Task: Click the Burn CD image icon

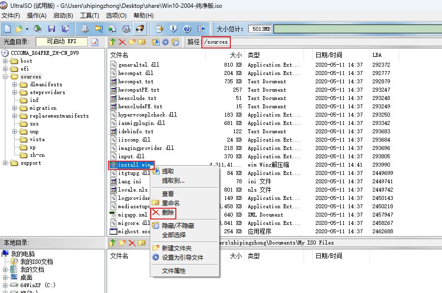Action: click(x=140, y=29)
